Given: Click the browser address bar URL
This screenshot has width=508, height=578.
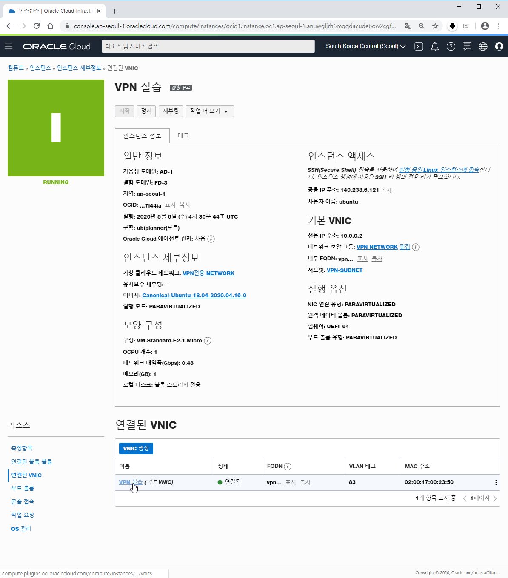Looking at the screenshot, I should pos(234,26).
